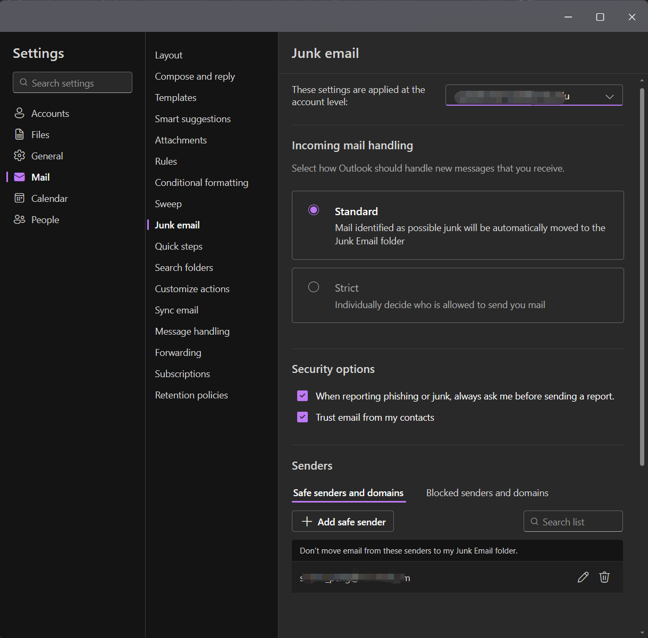Screen dimensions: 648x638
Task: Delete safe sender using trash icon
Action: click(604, 577)
